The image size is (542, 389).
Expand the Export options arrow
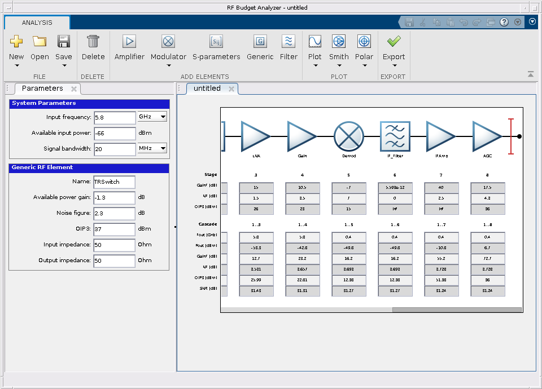pos(394,65)
